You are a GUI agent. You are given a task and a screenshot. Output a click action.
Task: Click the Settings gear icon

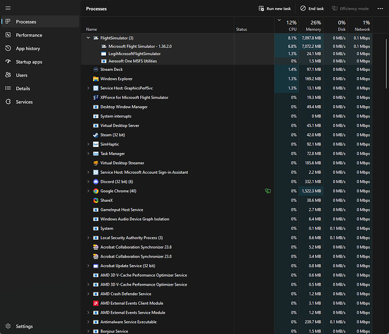point(8,326)
